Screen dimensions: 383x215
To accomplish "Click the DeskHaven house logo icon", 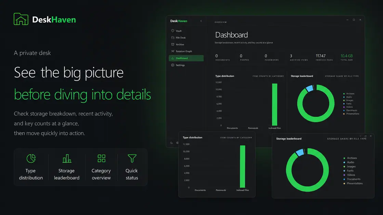I will 21,19.
